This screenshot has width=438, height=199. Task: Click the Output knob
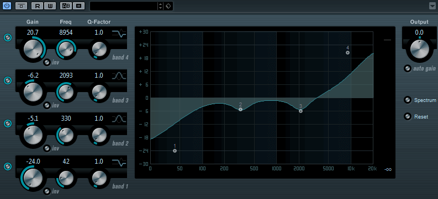pos(419,50)
